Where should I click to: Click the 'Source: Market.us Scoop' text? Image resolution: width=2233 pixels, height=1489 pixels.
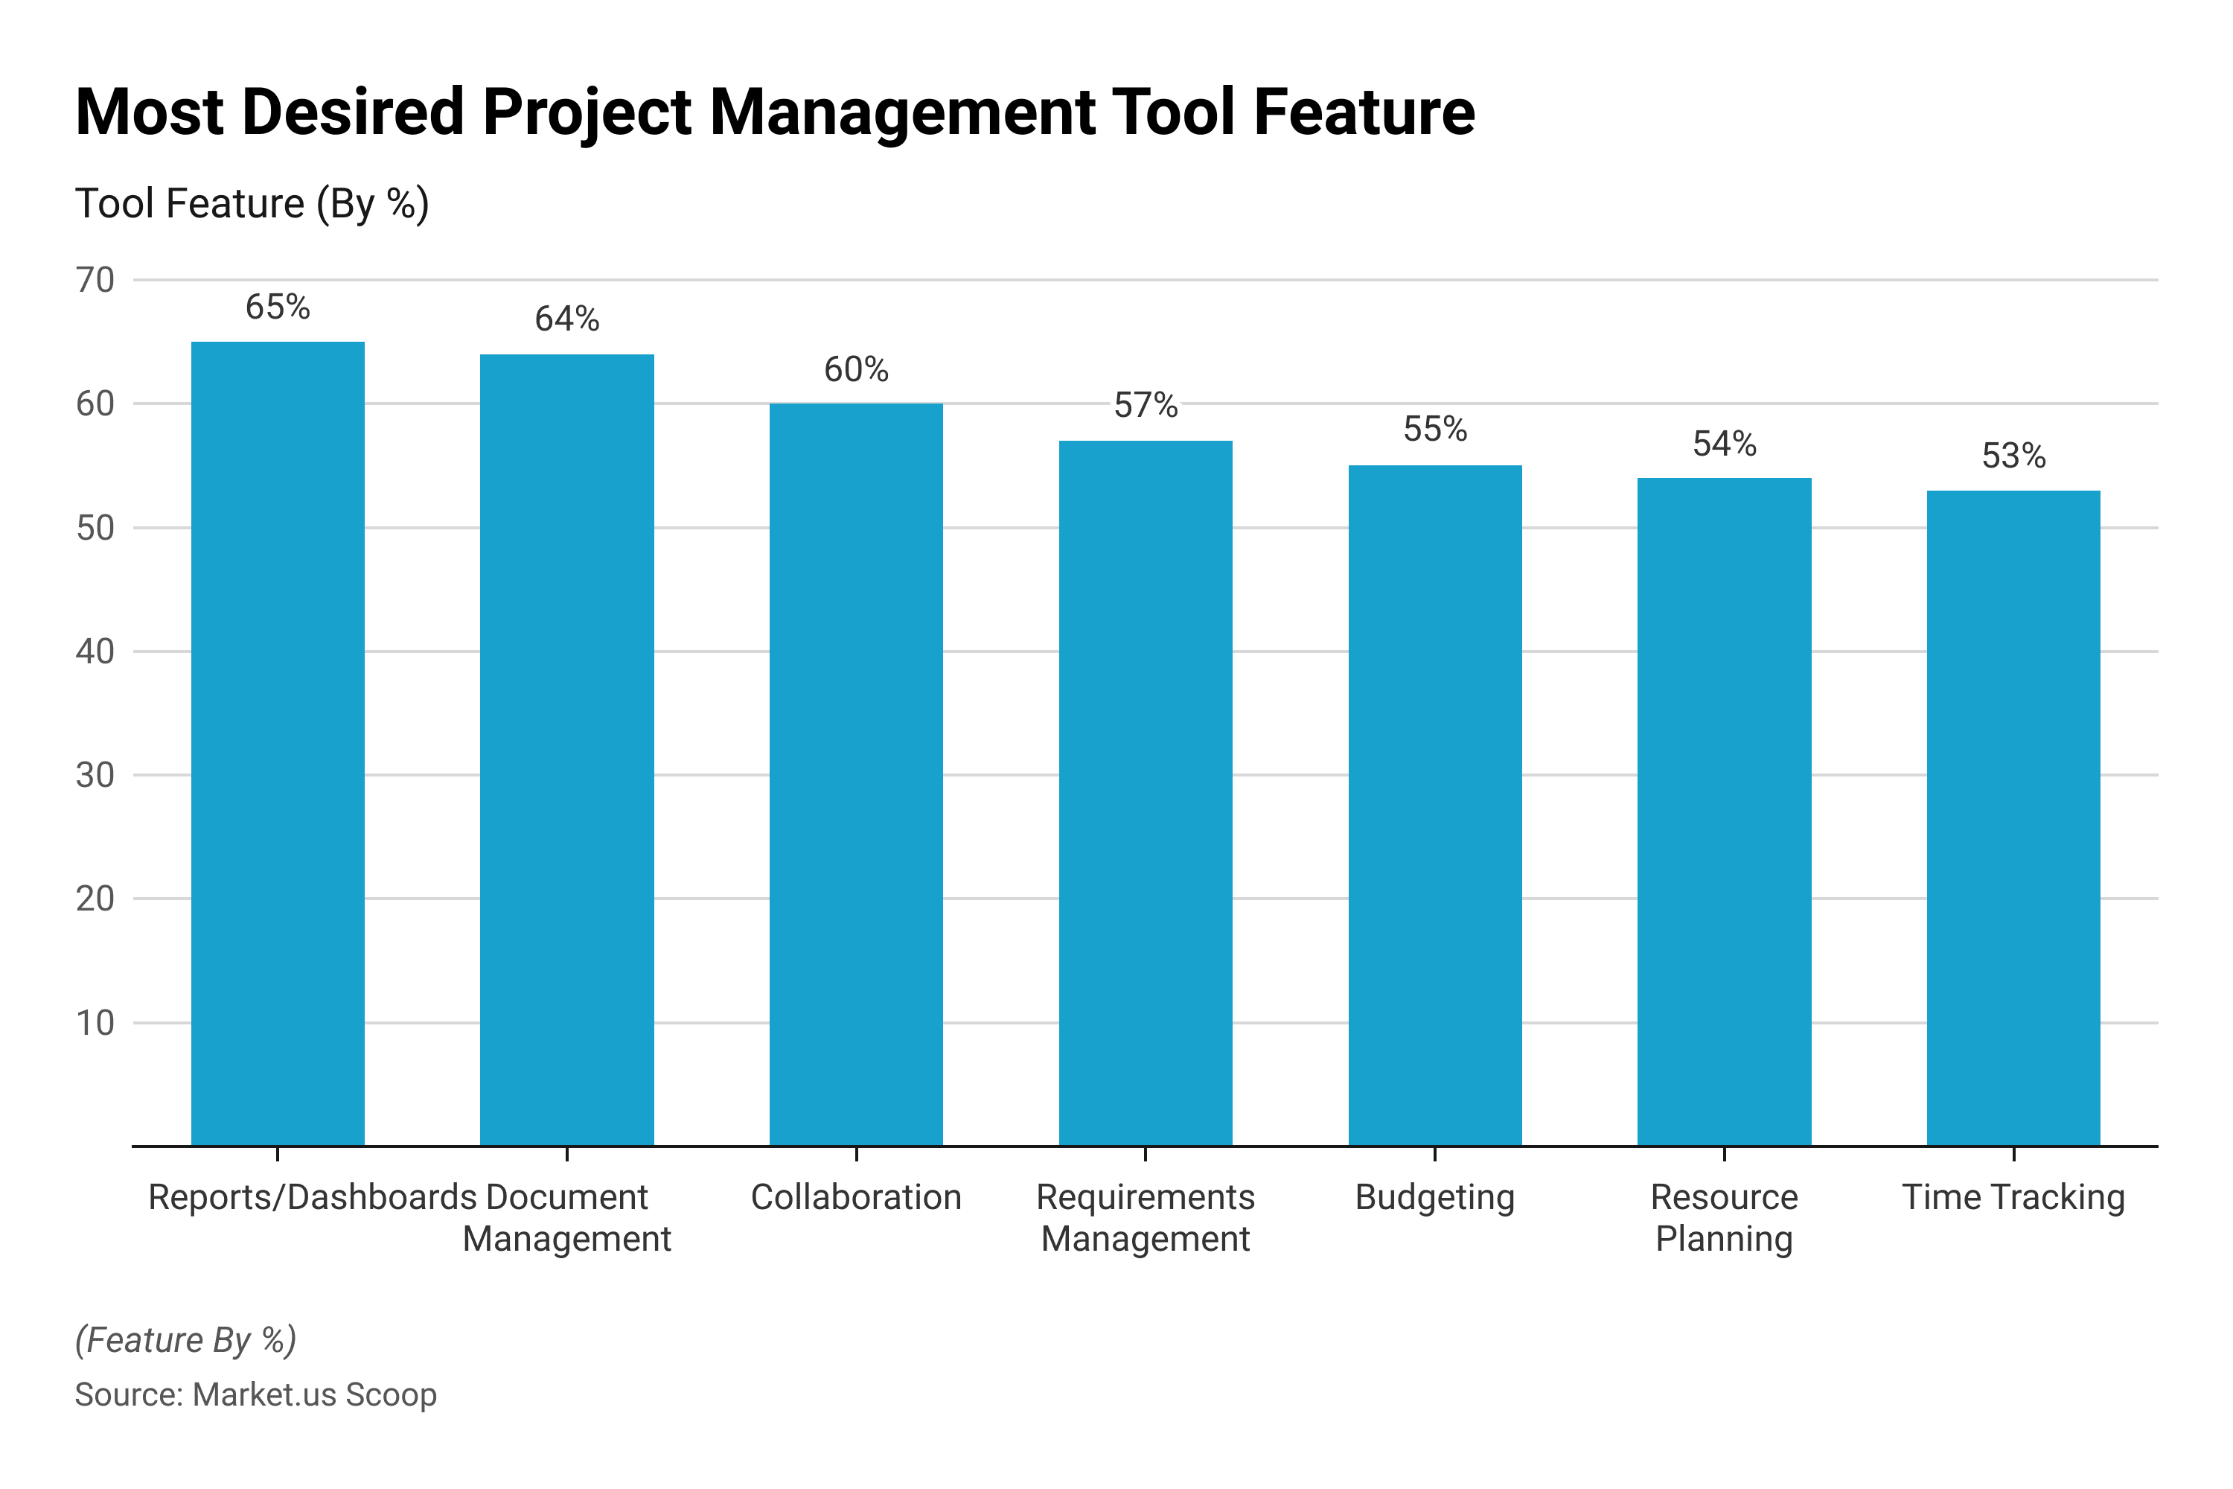(256, 1394)
